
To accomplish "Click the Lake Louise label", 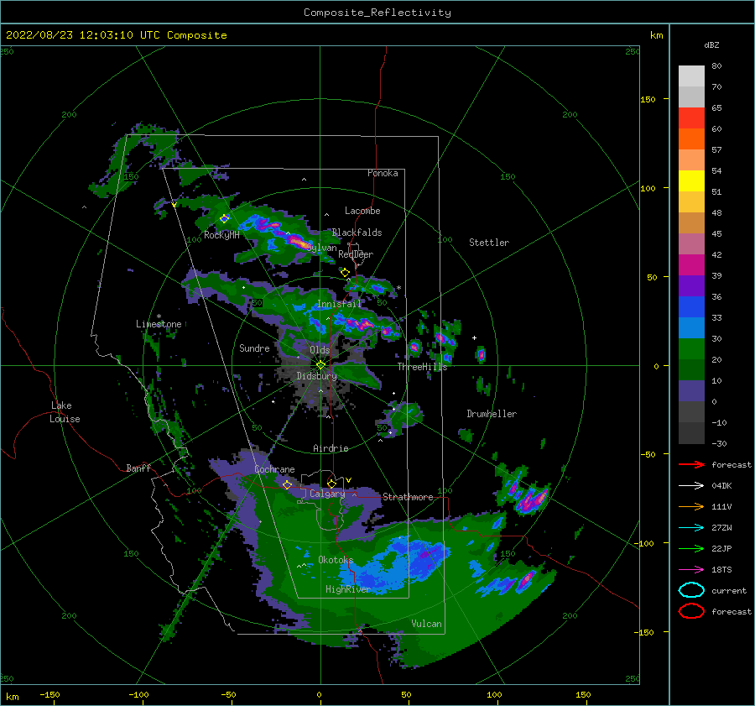I will (65, 412).
